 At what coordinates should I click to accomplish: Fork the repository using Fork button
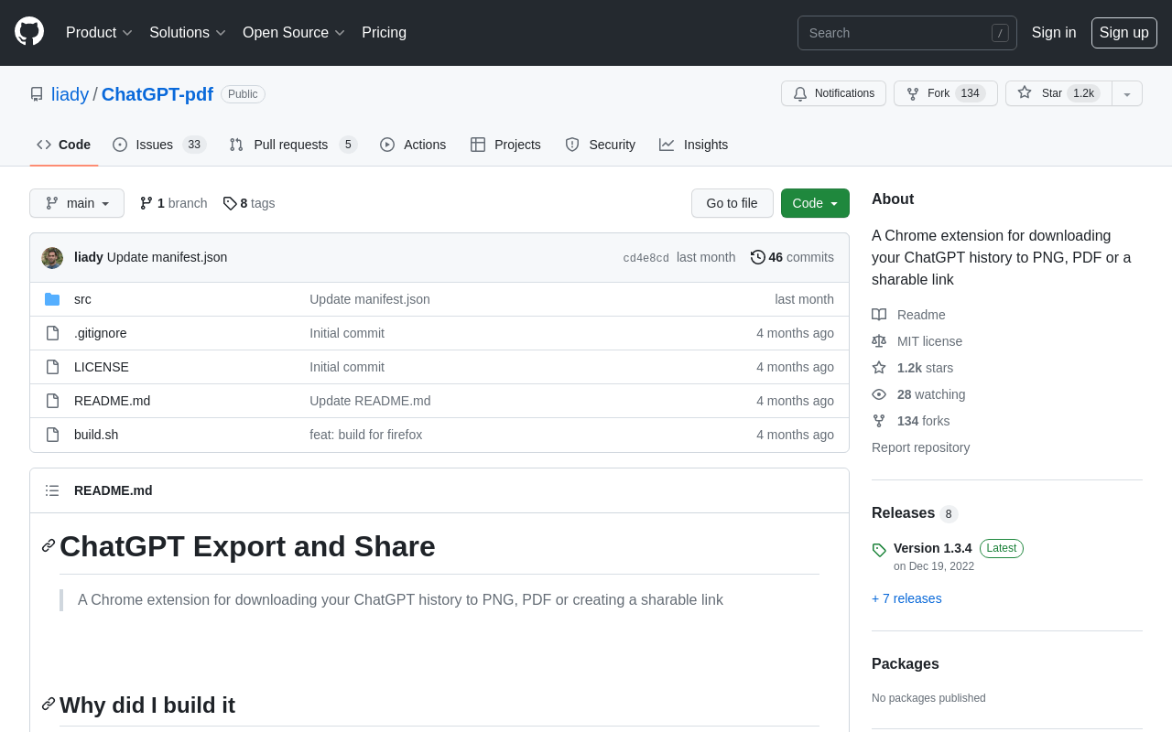click(x=946, y=93)
